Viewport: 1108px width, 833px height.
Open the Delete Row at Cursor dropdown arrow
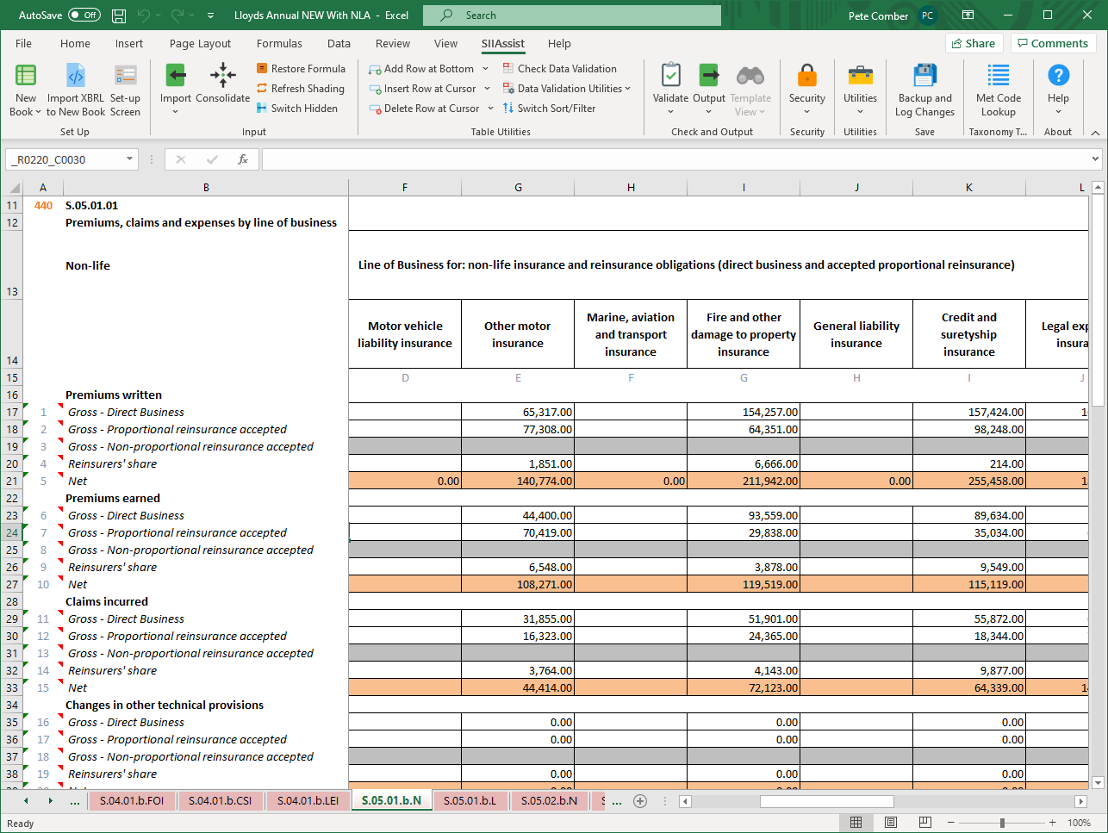[x=490, y=109]
